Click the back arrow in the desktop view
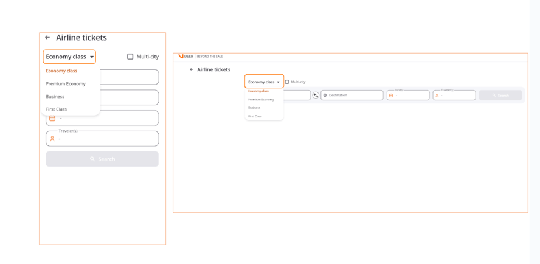The width and height of the screenshot is (540, 264). (192, 69)
